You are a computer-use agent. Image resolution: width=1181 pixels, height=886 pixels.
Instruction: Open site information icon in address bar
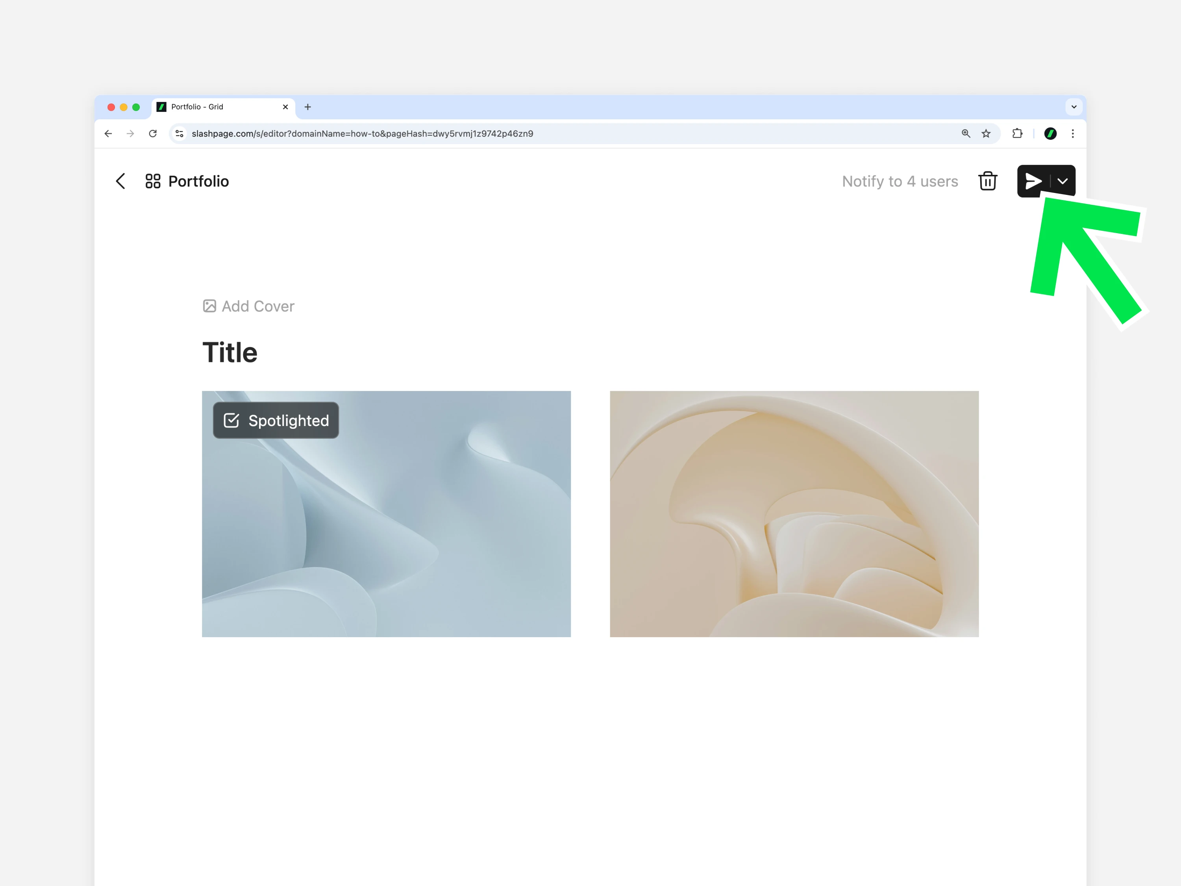click(180, 133)
